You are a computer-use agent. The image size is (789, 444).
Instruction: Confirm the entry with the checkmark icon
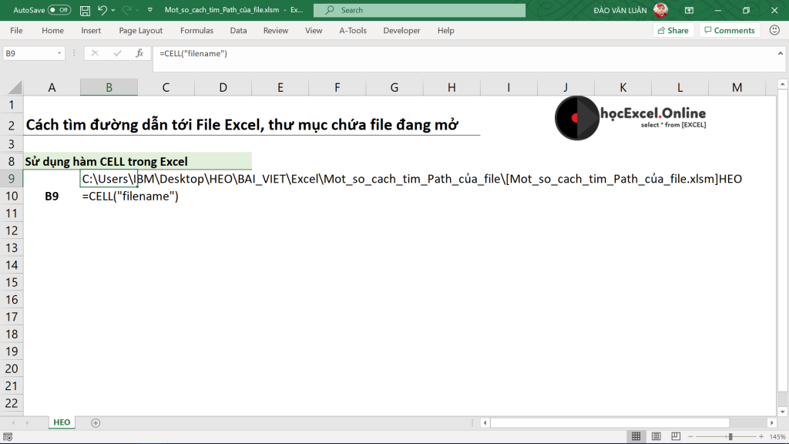point(116,53)
